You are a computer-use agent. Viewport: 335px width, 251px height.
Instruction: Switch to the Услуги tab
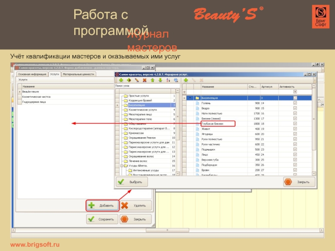click(x=54, y=74)
